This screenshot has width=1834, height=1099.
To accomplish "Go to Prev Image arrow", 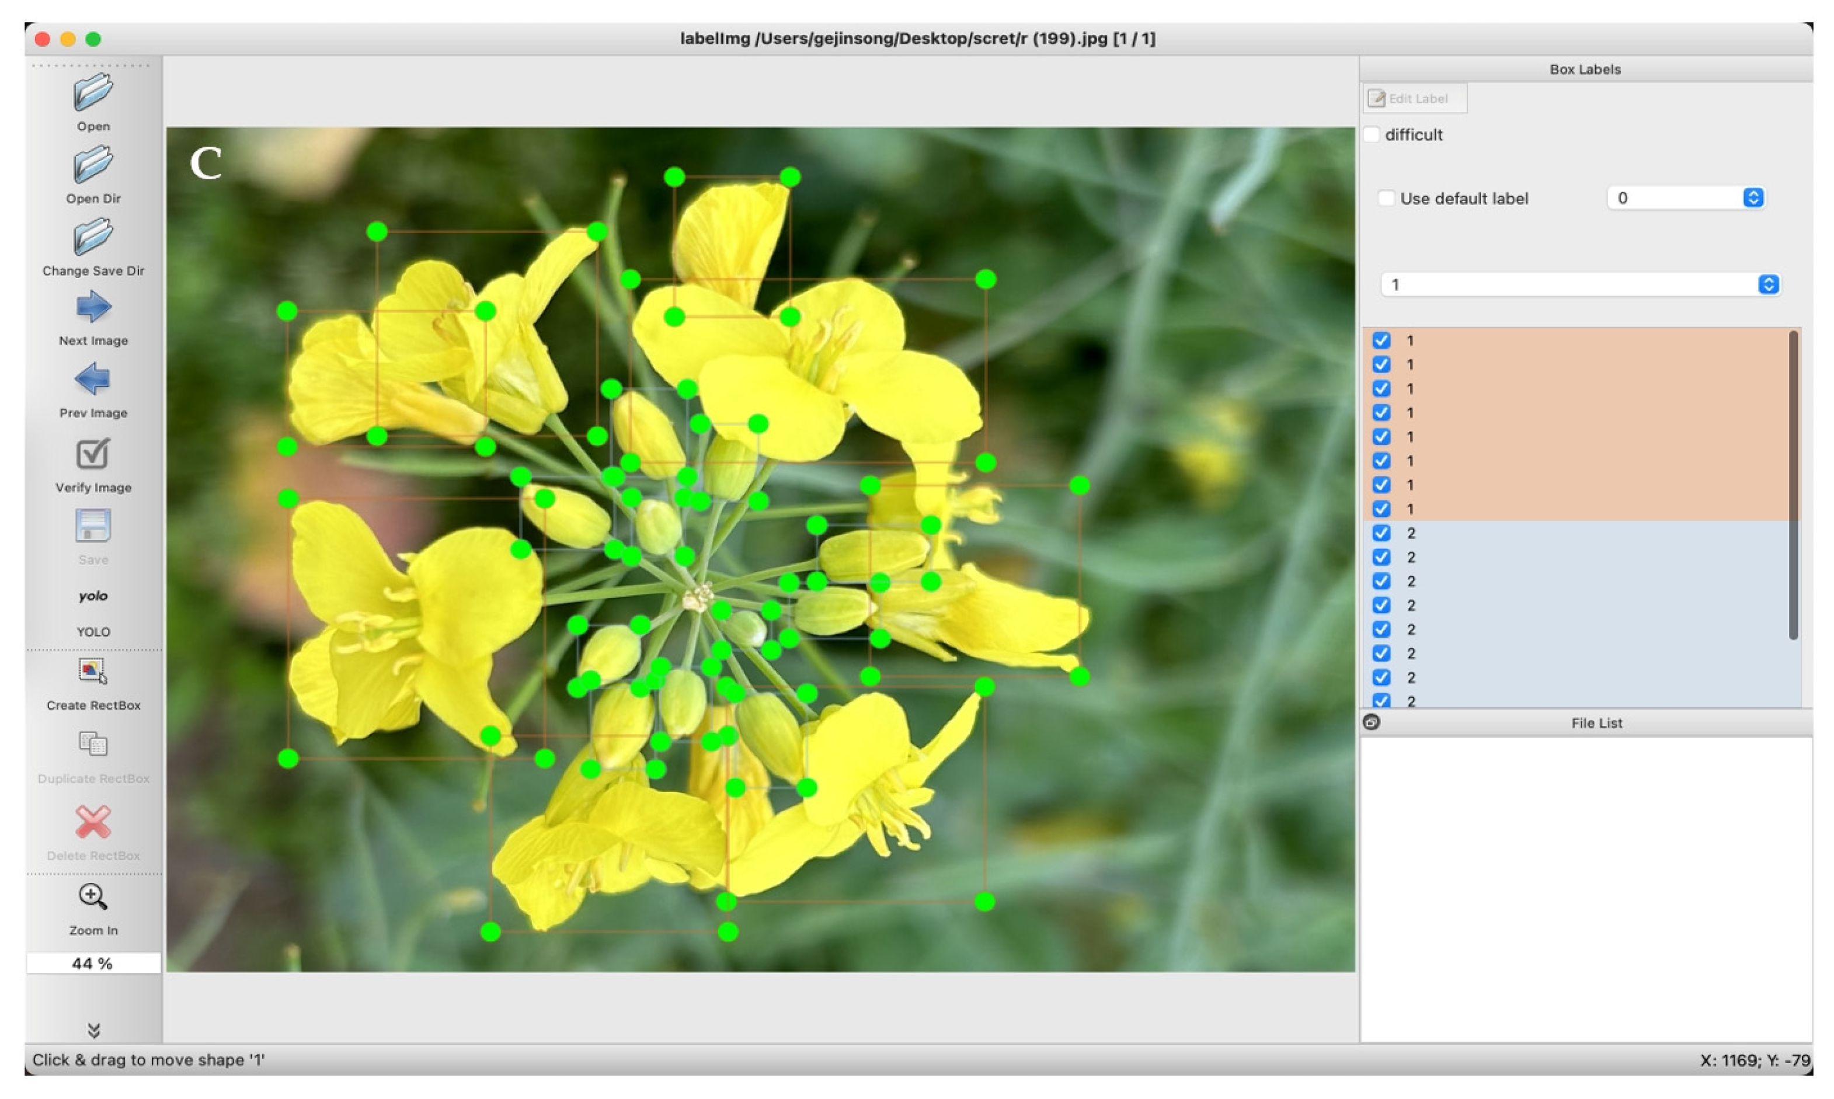I will [93, 379].
